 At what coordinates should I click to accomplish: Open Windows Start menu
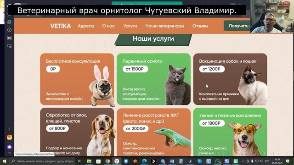tap(5, 161)
